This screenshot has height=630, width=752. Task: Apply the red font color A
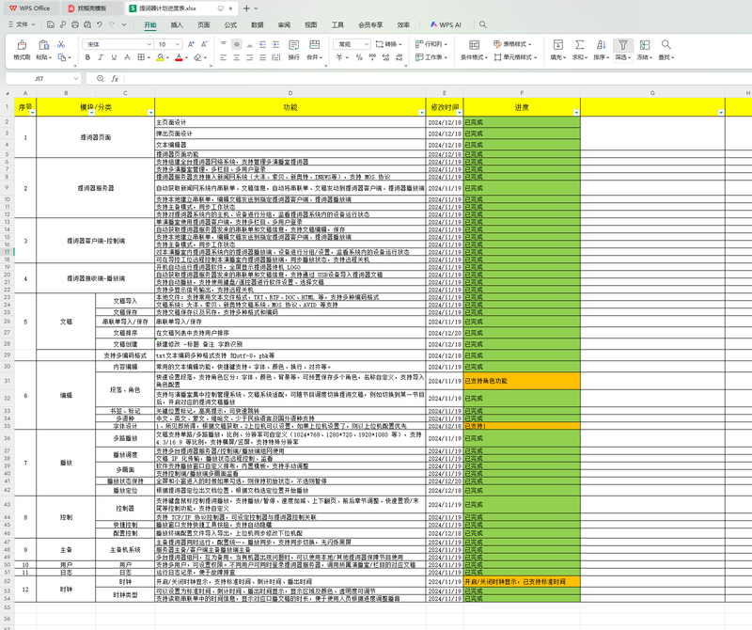click(179, 57)
